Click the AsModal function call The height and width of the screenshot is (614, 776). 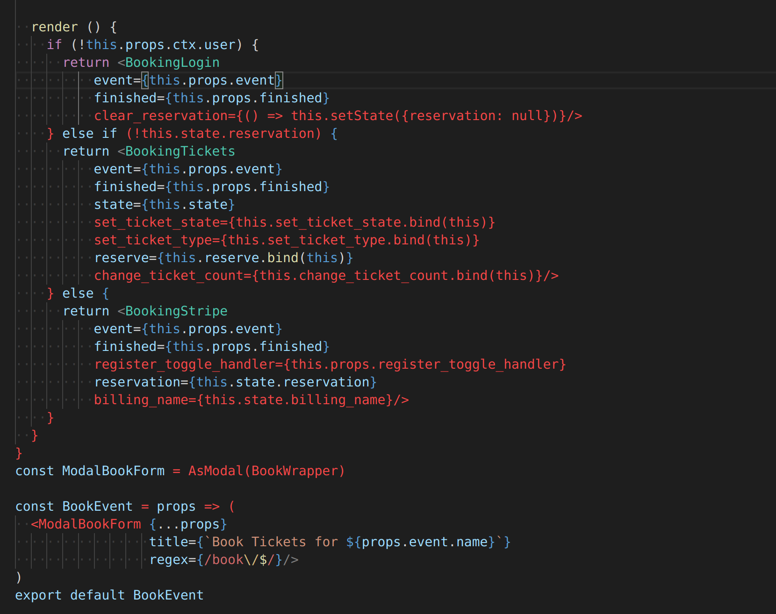coord(213,471)
